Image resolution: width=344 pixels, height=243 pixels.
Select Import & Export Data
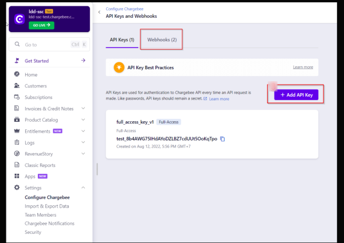click(x=47, y=206)
